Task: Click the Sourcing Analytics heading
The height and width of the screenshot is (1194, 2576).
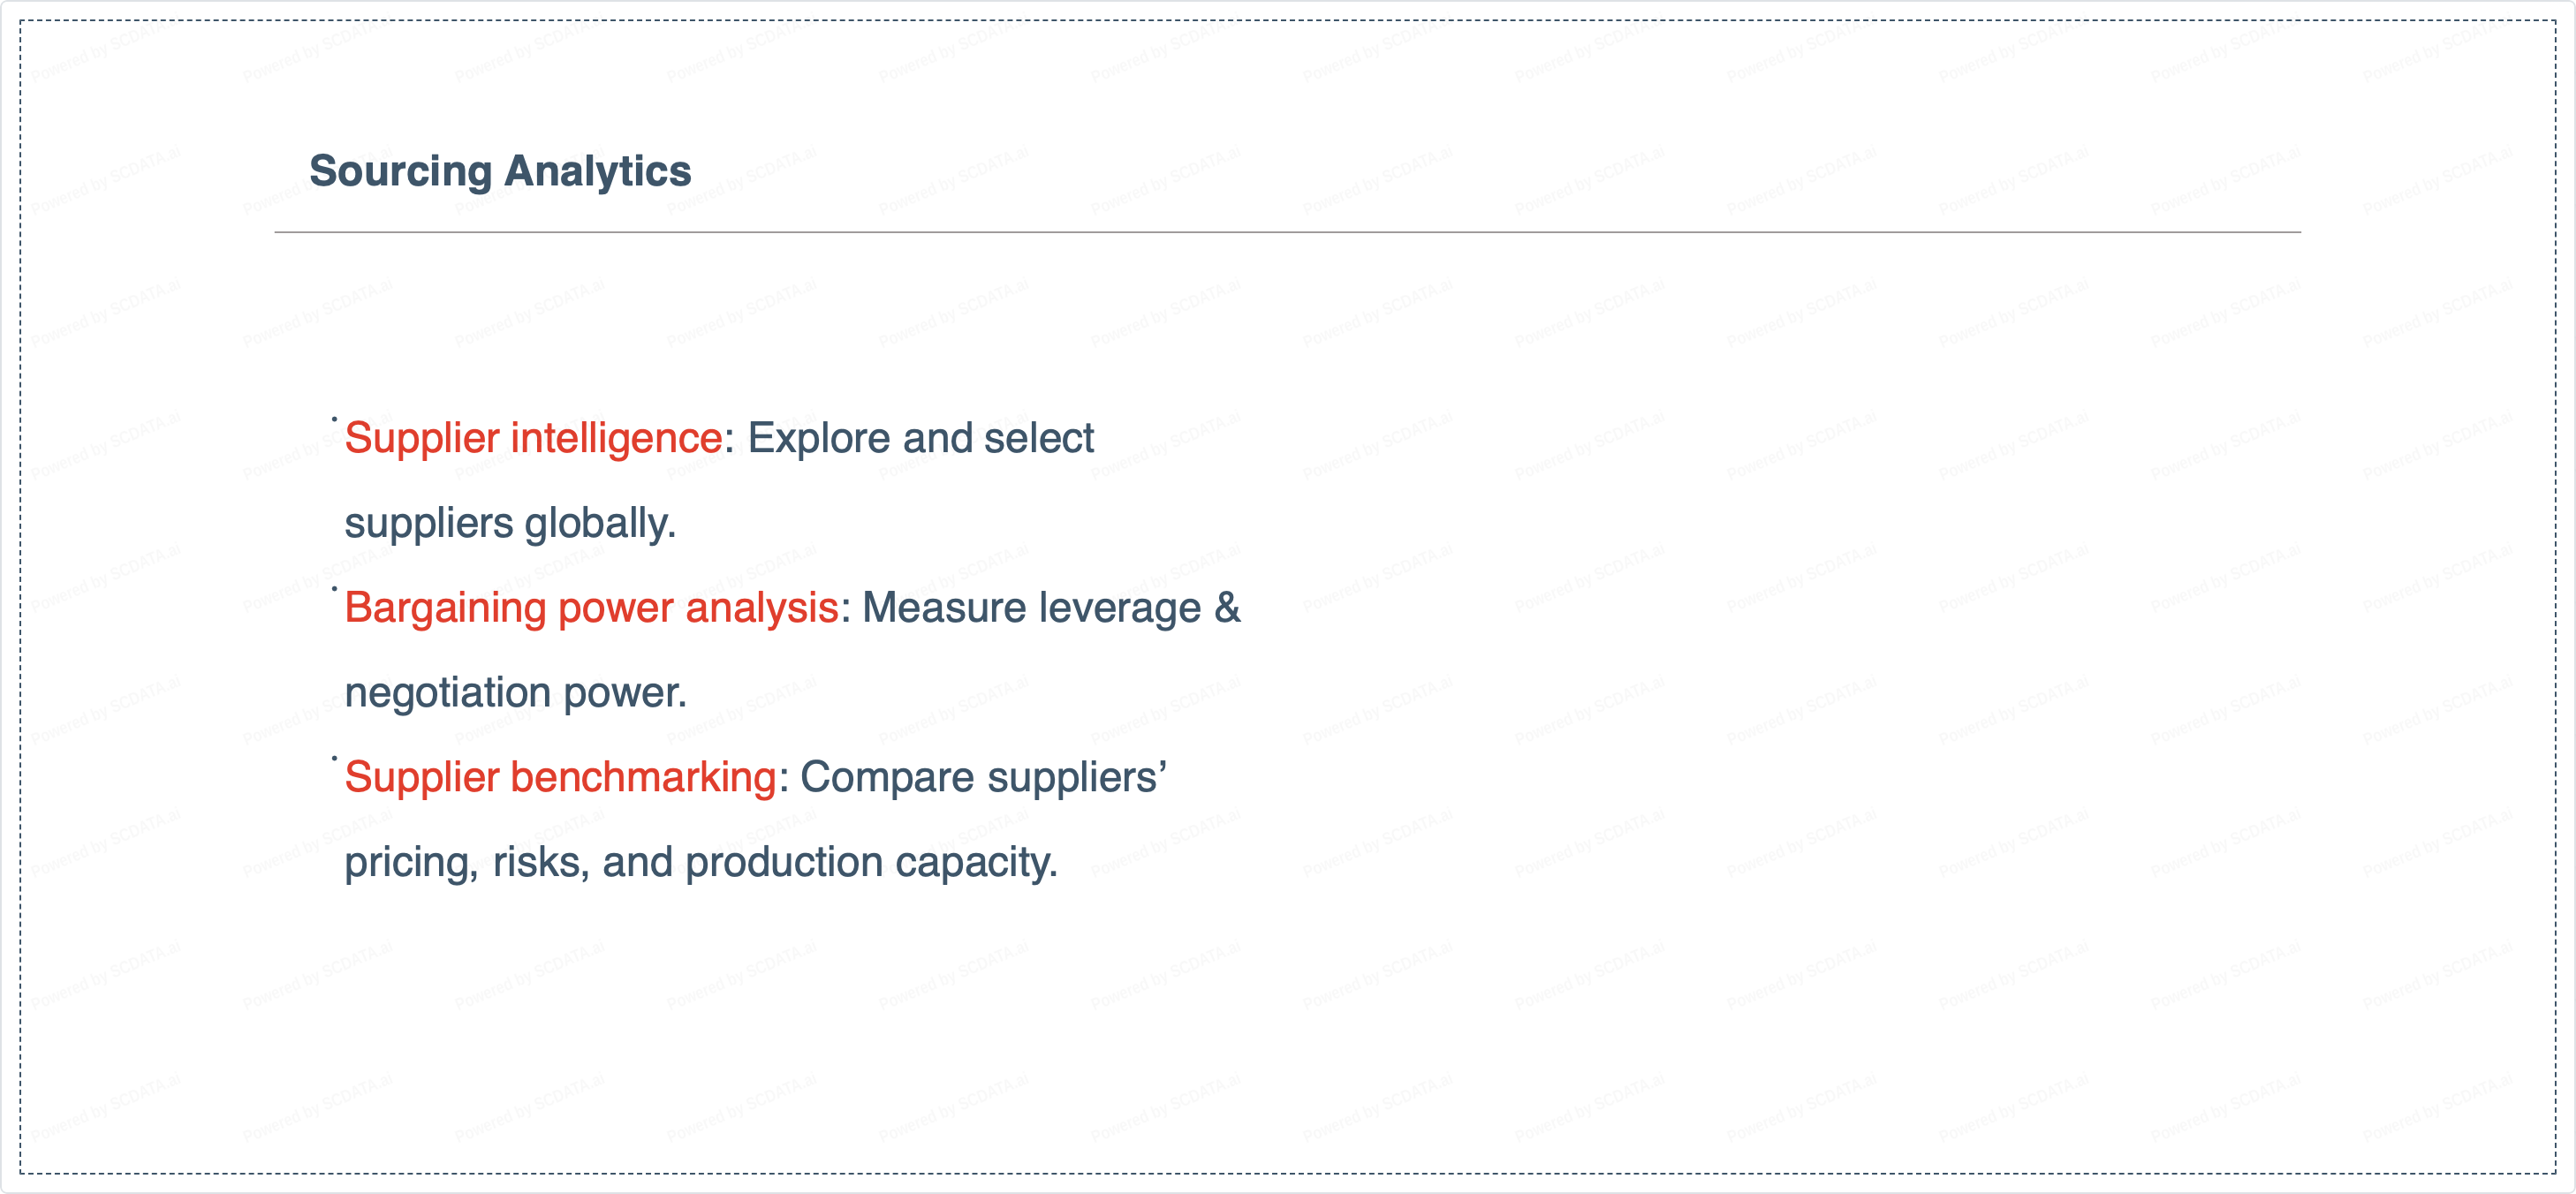Action: 499,171
